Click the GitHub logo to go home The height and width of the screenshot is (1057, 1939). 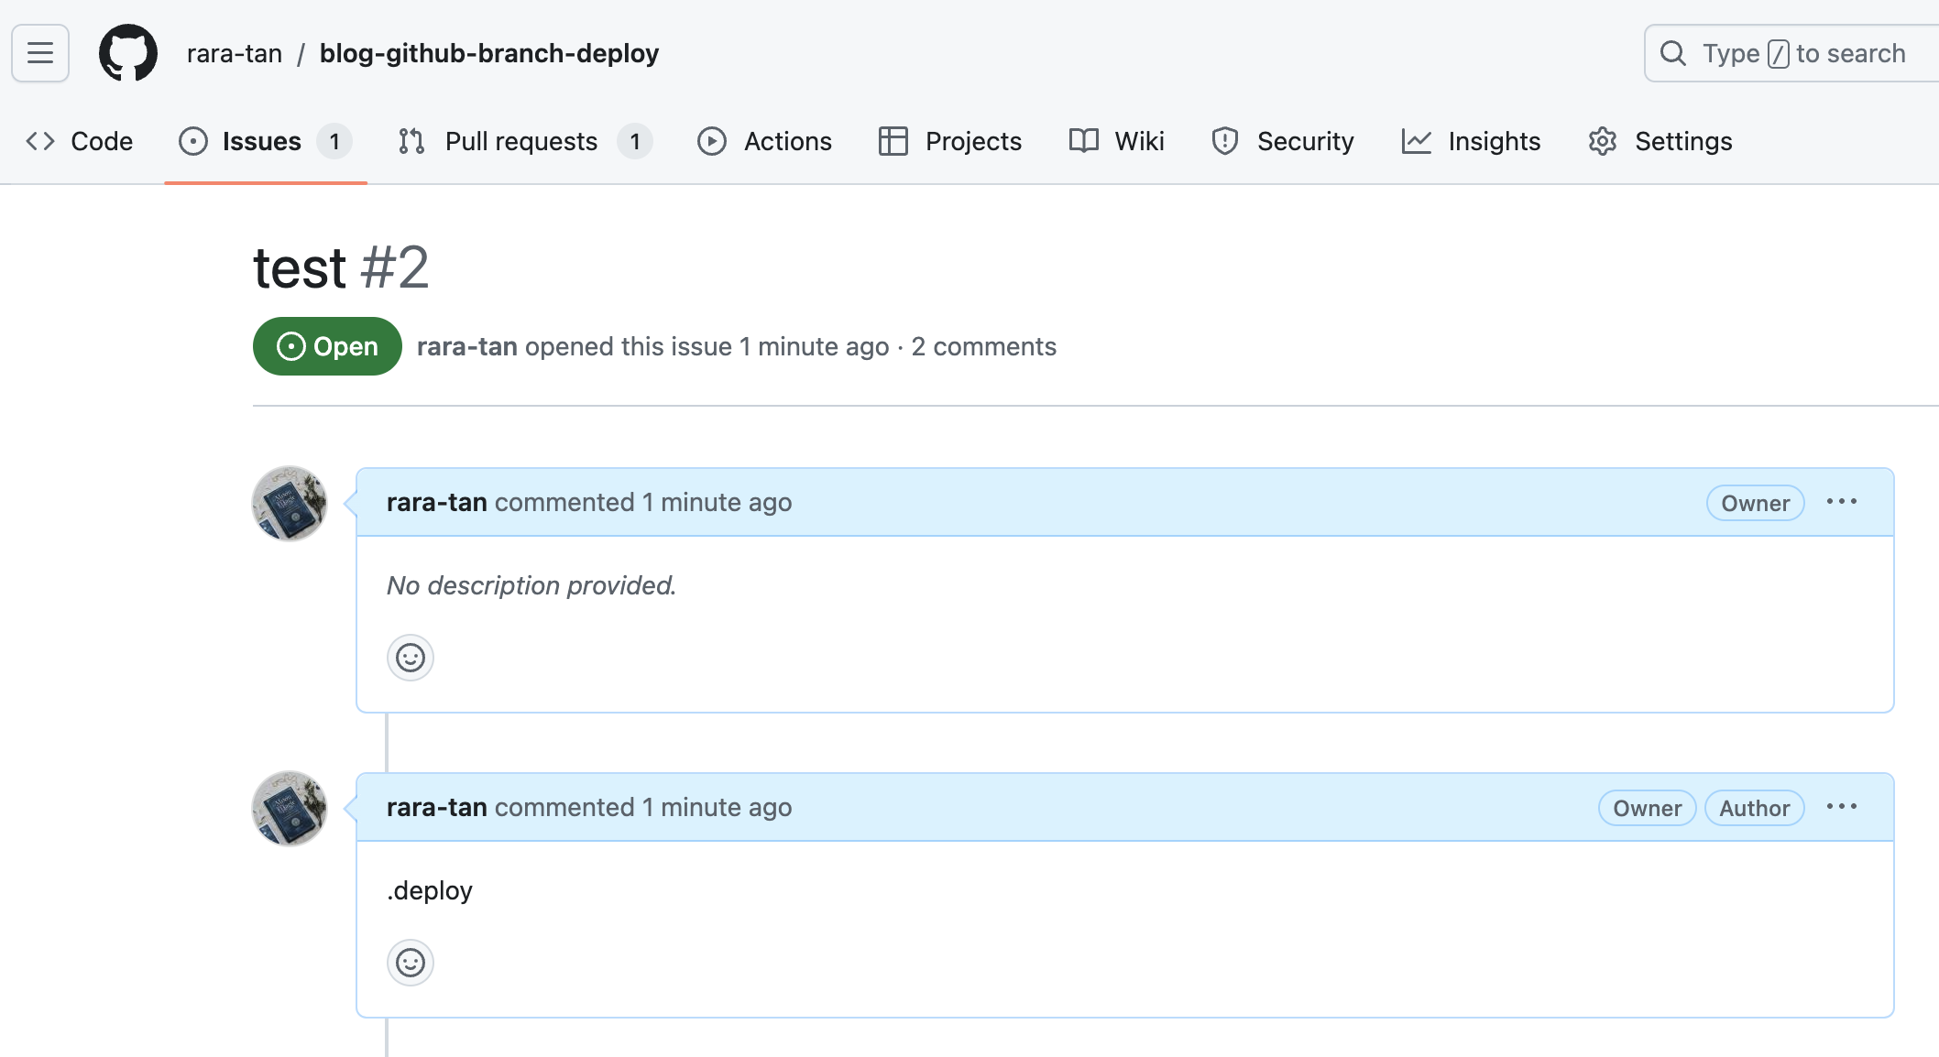pos(128,52)
